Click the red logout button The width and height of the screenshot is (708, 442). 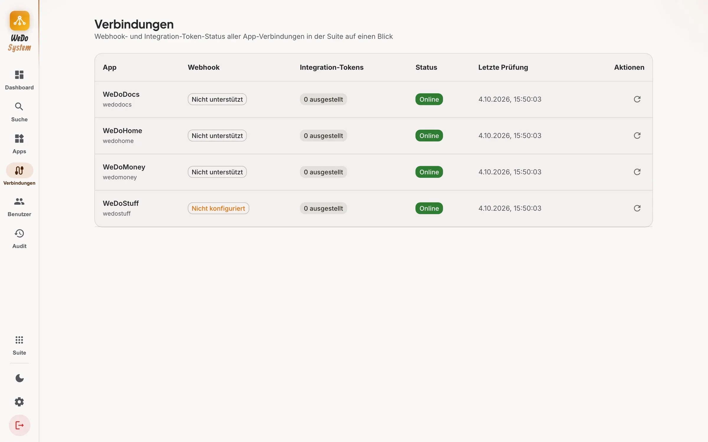pos(19,425)
